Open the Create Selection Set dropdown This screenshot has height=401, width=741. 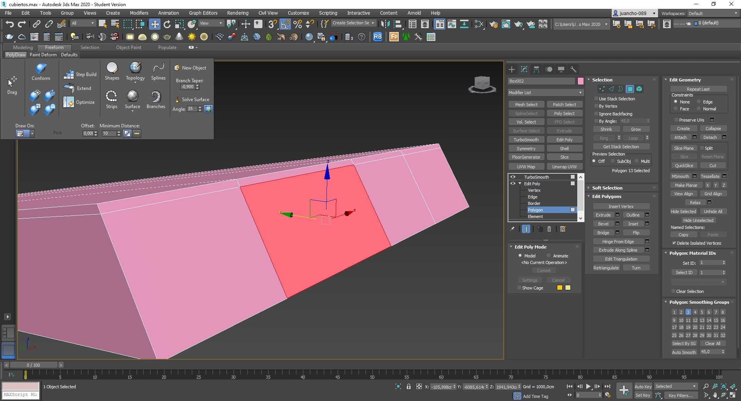coord(353,23)
